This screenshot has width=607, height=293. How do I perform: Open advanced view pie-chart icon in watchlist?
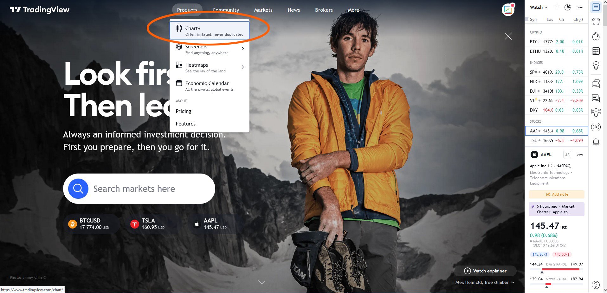[568, 7]
